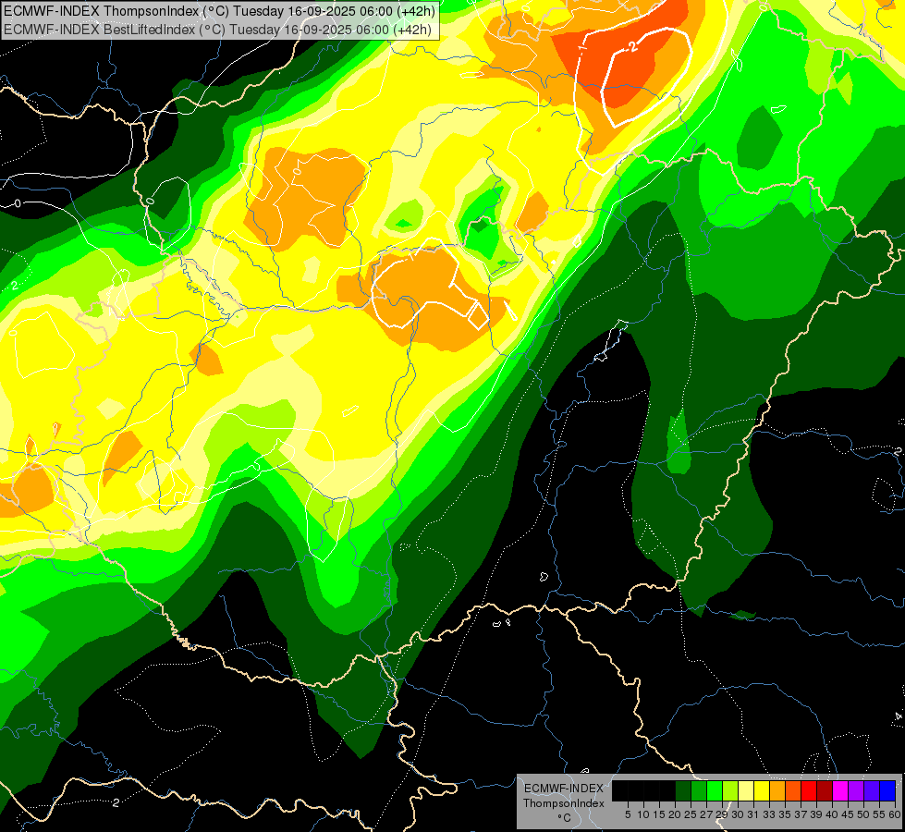Pick the violet 50-55 legend swatch
Viewport: 905px width, 832px height.
[x=872, y=790]
